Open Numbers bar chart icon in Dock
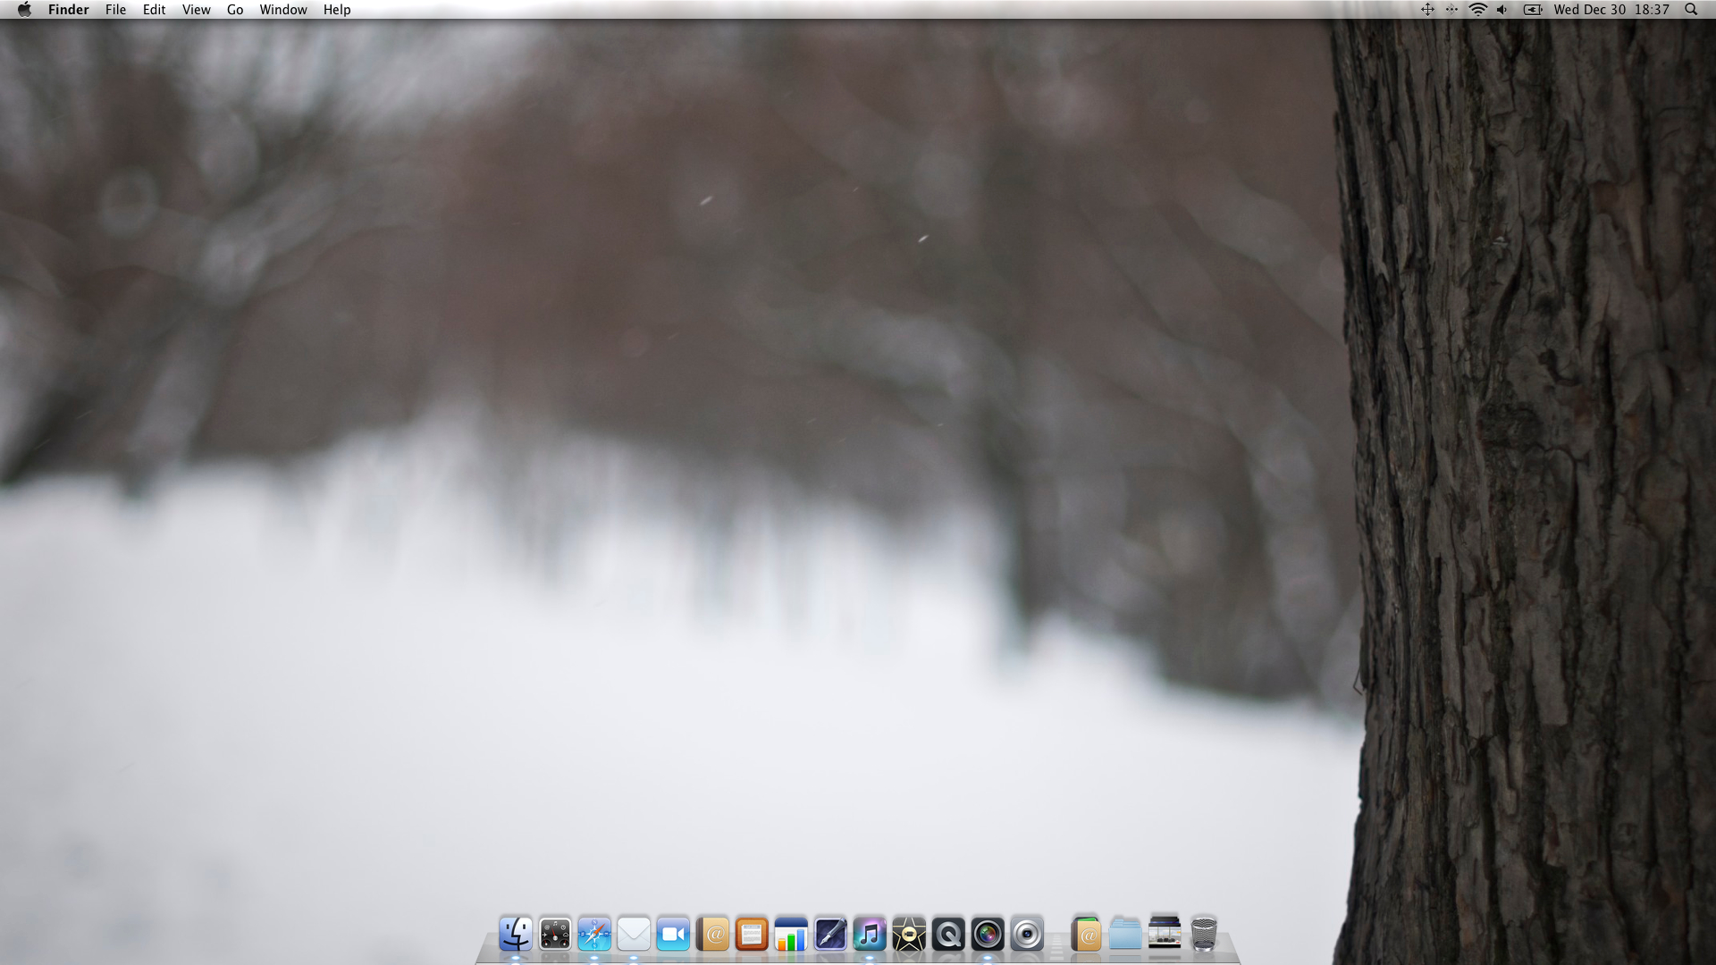 tap(791, 935)
